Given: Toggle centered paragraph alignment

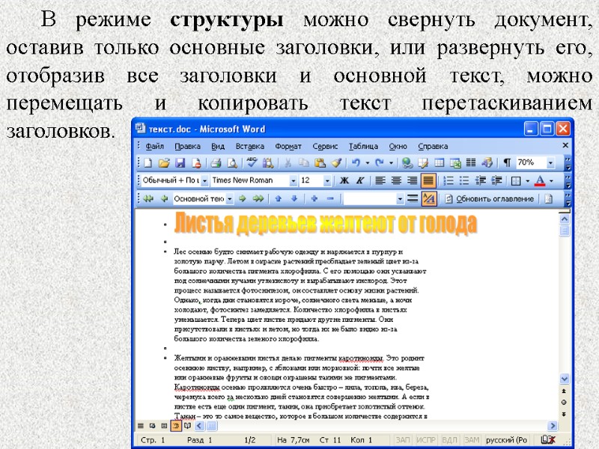Looking at the screenshot, I should tap(395, 180).
